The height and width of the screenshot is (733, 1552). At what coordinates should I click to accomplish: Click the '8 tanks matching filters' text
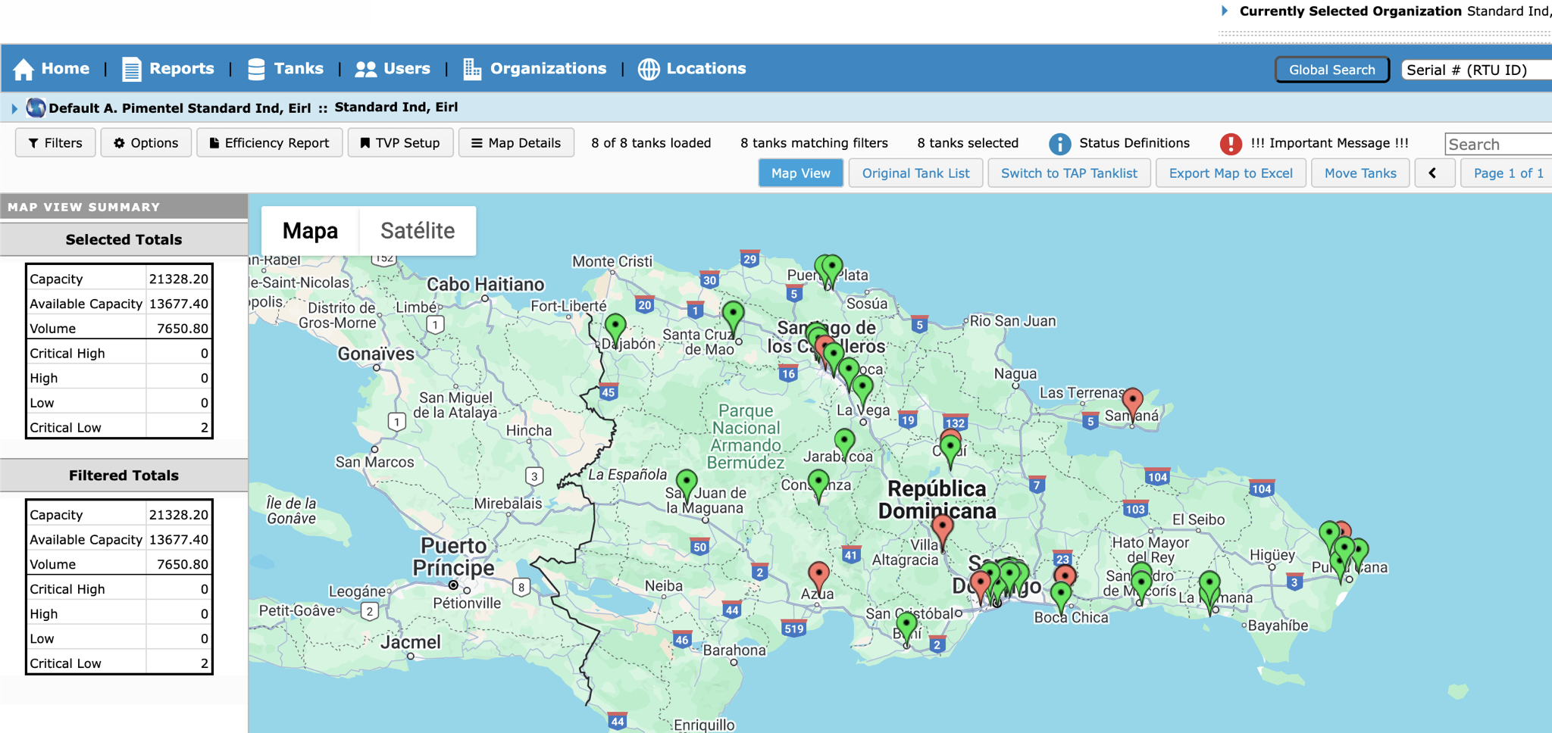tap(814, 143)
